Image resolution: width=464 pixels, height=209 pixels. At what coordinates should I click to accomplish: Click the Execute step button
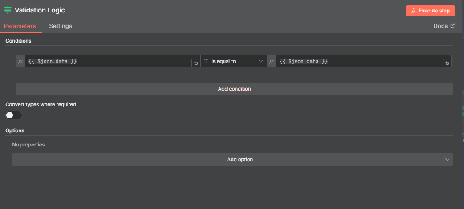coord(430,11)
